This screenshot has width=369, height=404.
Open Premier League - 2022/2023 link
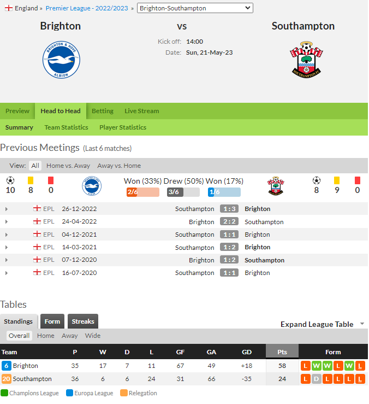[87, 8]
